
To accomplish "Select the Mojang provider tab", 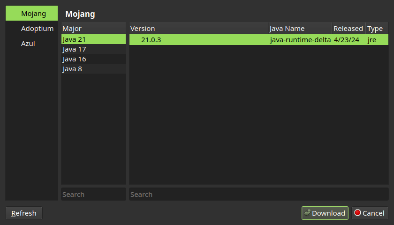I will coord(32,13).
